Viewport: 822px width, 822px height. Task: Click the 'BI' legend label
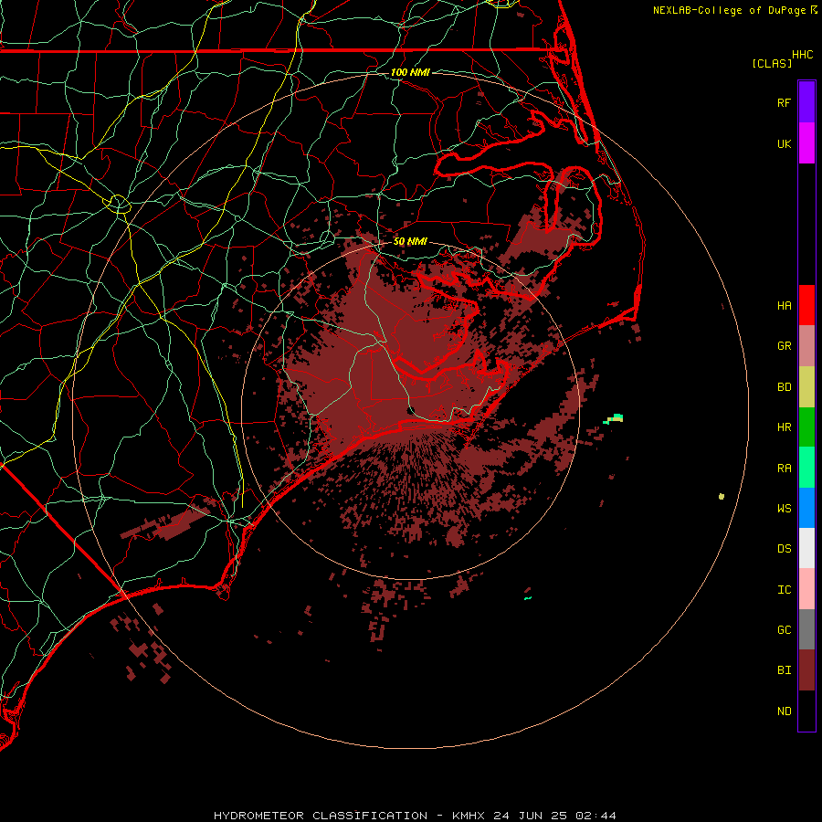pyautogui.click(x=784, y=670)
